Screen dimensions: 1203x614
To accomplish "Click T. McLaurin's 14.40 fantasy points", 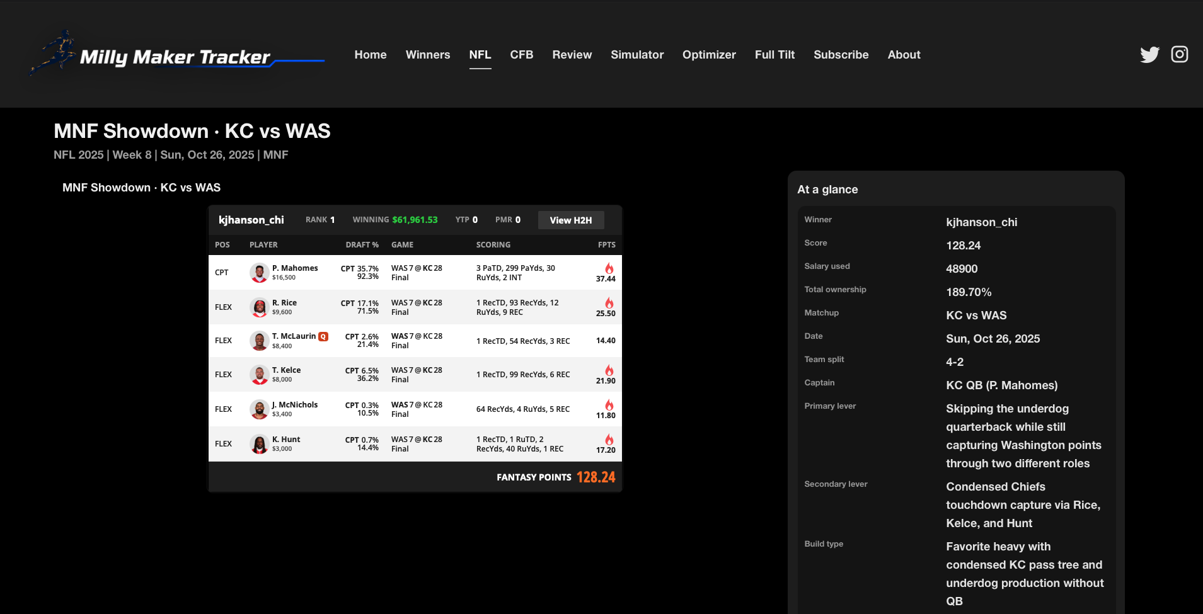I will (x=606, y=341).
